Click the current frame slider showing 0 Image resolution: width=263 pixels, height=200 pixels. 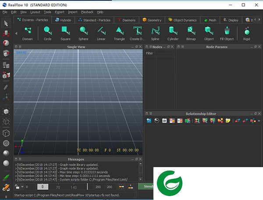click(x=43, y=186)
